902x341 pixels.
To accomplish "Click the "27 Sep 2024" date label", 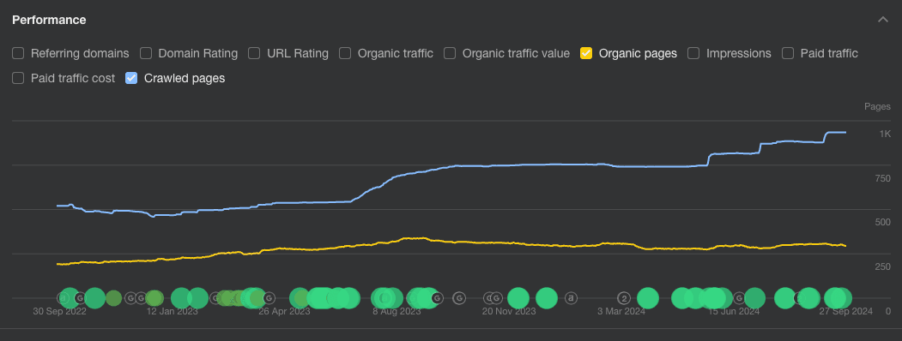I will click(845, 312).
